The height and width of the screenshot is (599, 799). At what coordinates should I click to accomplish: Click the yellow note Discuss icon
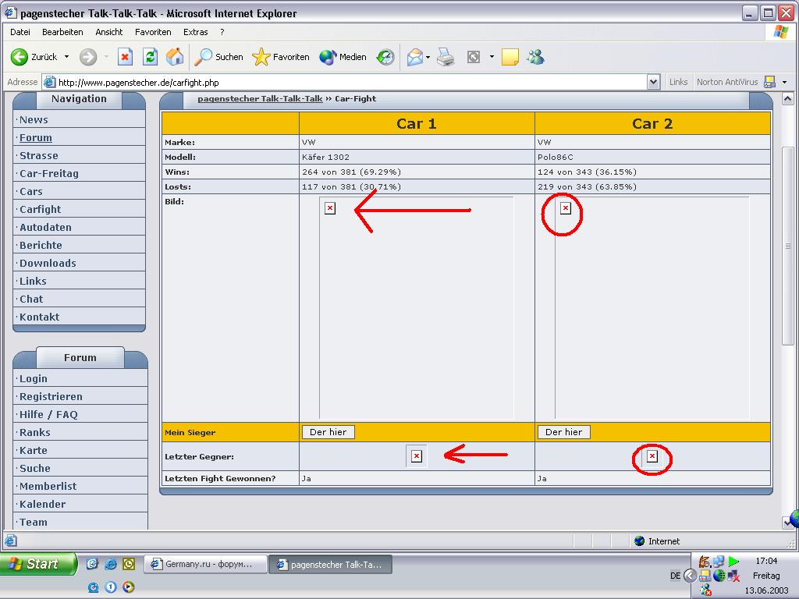click(x=510, y=57)
